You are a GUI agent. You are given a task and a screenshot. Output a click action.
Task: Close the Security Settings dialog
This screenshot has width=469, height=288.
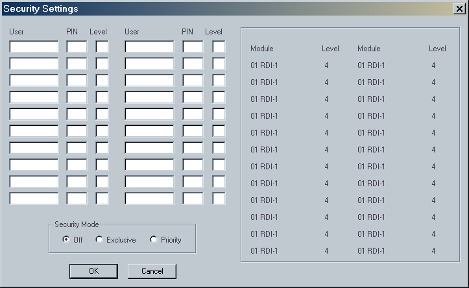point(459,8)
